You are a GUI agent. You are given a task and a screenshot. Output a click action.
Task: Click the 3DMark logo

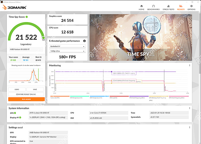14,7
